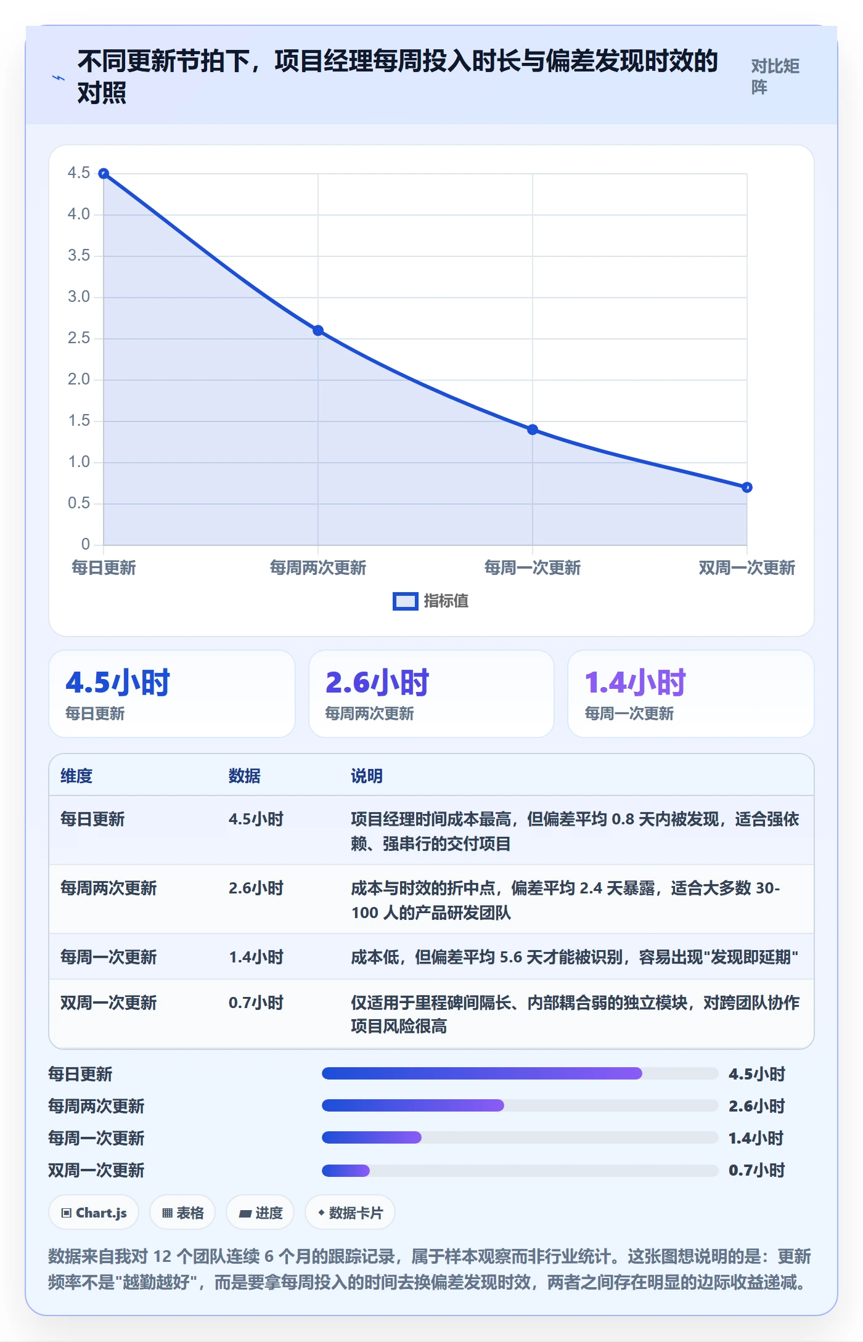Select the 每日更新 table row label
The height and width of the screenshot is (1342, 863).
[92, 819]
